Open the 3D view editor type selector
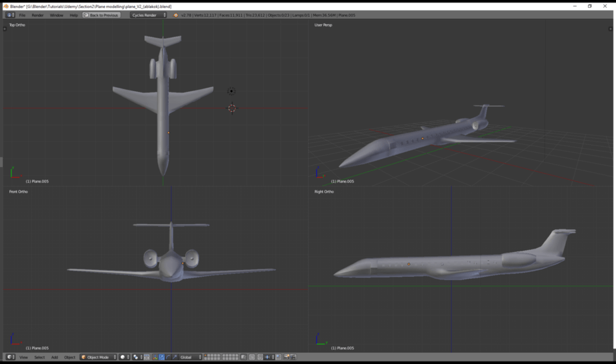The width and height of the screenshot is (616, 364). tap(10, 357)
